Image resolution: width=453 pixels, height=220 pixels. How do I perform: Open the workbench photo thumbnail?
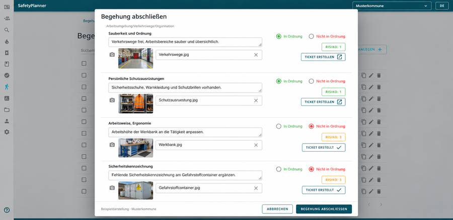135,148
